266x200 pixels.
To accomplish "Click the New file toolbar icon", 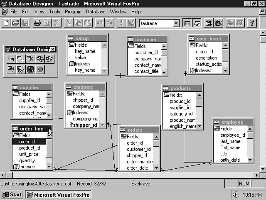I will click(6, 23).
